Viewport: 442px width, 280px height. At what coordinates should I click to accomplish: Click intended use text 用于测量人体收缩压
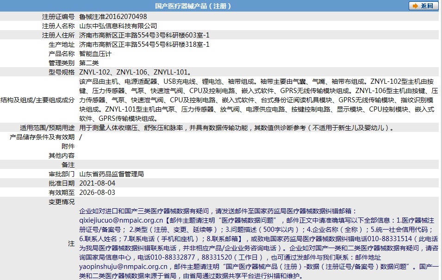(x=236, y=128)
